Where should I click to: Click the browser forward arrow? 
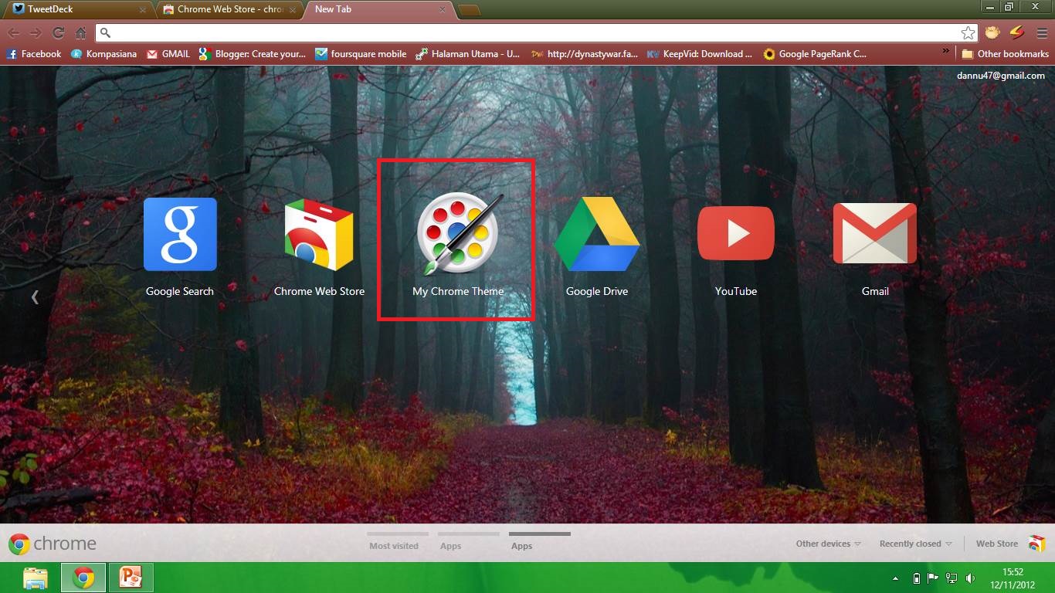coord(36,32)
